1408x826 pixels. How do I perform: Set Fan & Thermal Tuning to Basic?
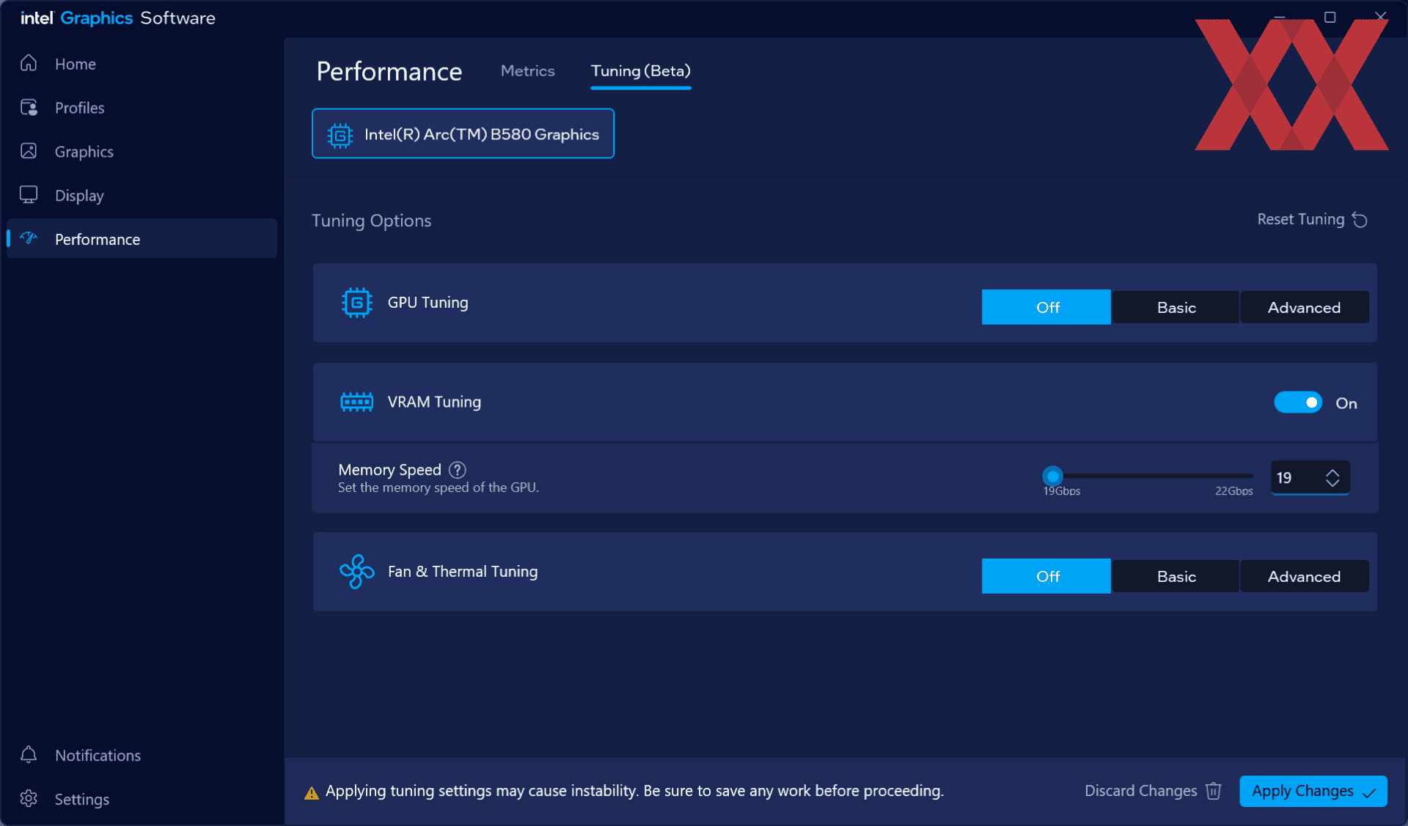[x=1176, y=576]
